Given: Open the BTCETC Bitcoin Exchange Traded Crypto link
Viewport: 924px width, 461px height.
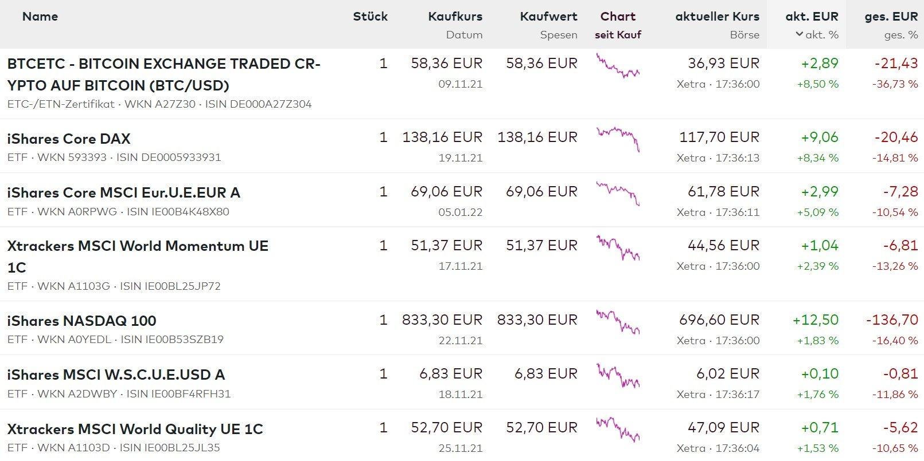Looking at the screenshot, I should [x=163, y=74].
